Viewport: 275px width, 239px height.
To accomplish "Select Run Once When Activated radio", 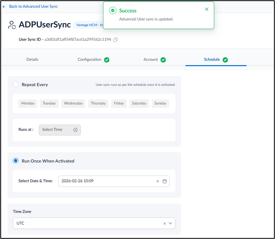I will [x=15, y=160].
